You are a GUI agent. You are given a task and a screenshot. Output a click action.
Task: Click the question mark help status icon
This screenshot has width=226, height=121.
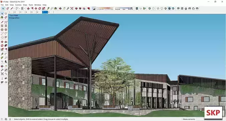click(x=2, y=119)
